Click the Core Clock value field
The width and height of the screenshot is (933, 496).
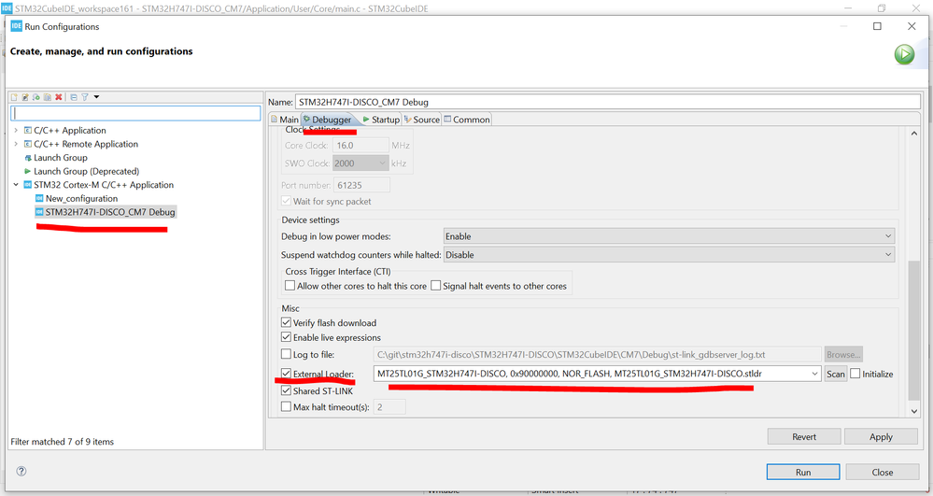[361, 146]
